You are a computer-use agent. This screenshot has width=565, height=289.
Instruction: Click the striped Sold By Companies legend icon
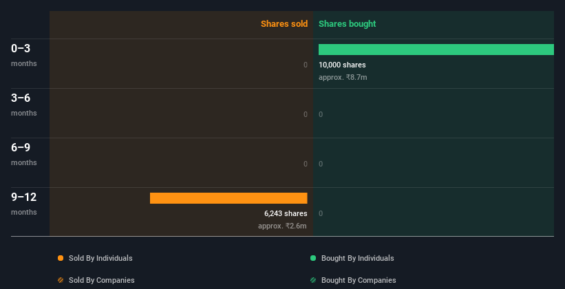coord(61,280)
